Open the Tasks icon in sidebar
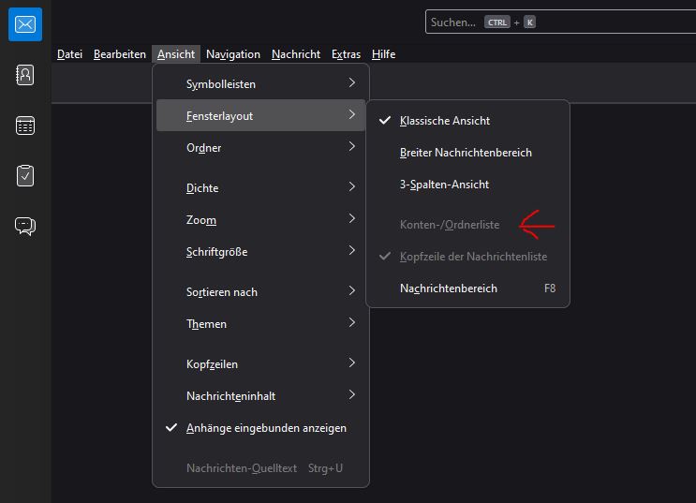This screenshot has width=696, height=503. tap(25, 175)
